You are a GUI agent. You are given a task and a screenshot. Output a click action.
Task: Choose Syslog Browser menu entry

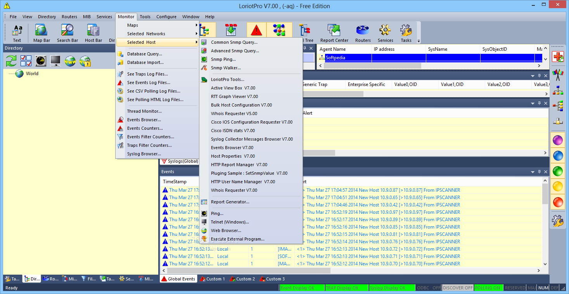(x=157, y=154)
